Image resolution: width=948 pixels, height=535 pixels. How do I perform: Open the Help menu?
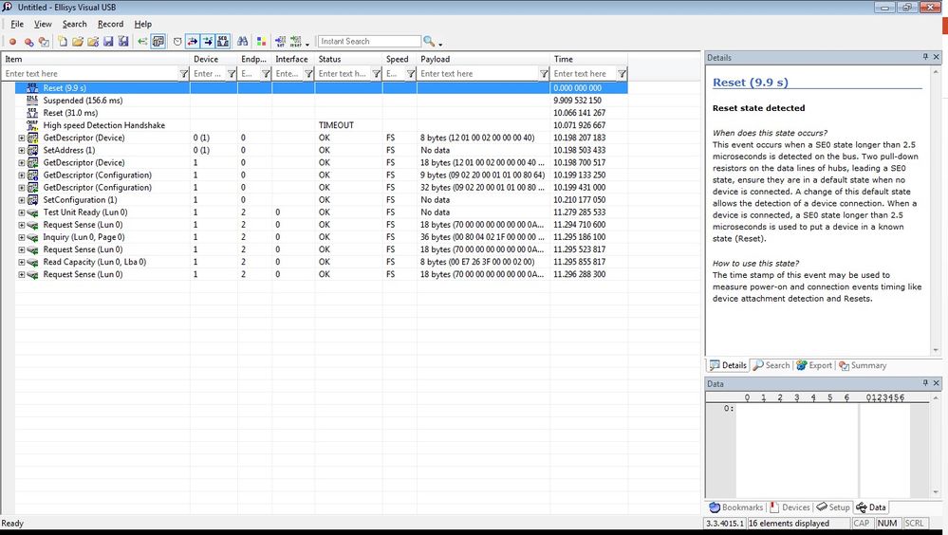(x=142, y=24)
